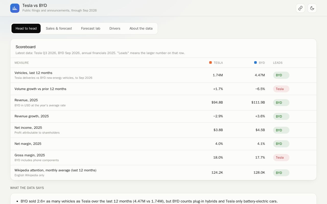Click BYD gross margin value 17.7%
This screenshot has height=204, width=327.
coord(260,158)
